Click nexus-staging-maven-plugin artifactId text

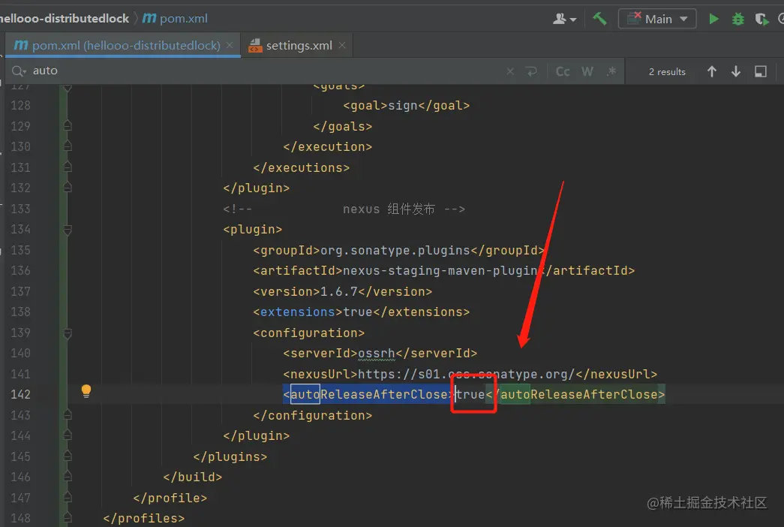[440, 271]
